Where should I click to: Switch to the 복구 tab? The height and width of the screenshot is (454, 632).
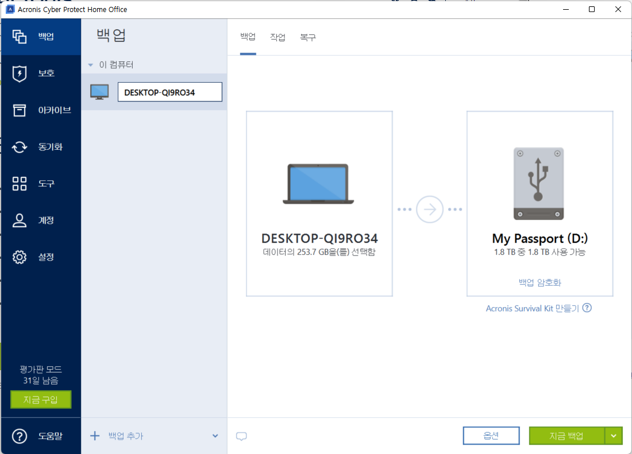click(307, 37)
